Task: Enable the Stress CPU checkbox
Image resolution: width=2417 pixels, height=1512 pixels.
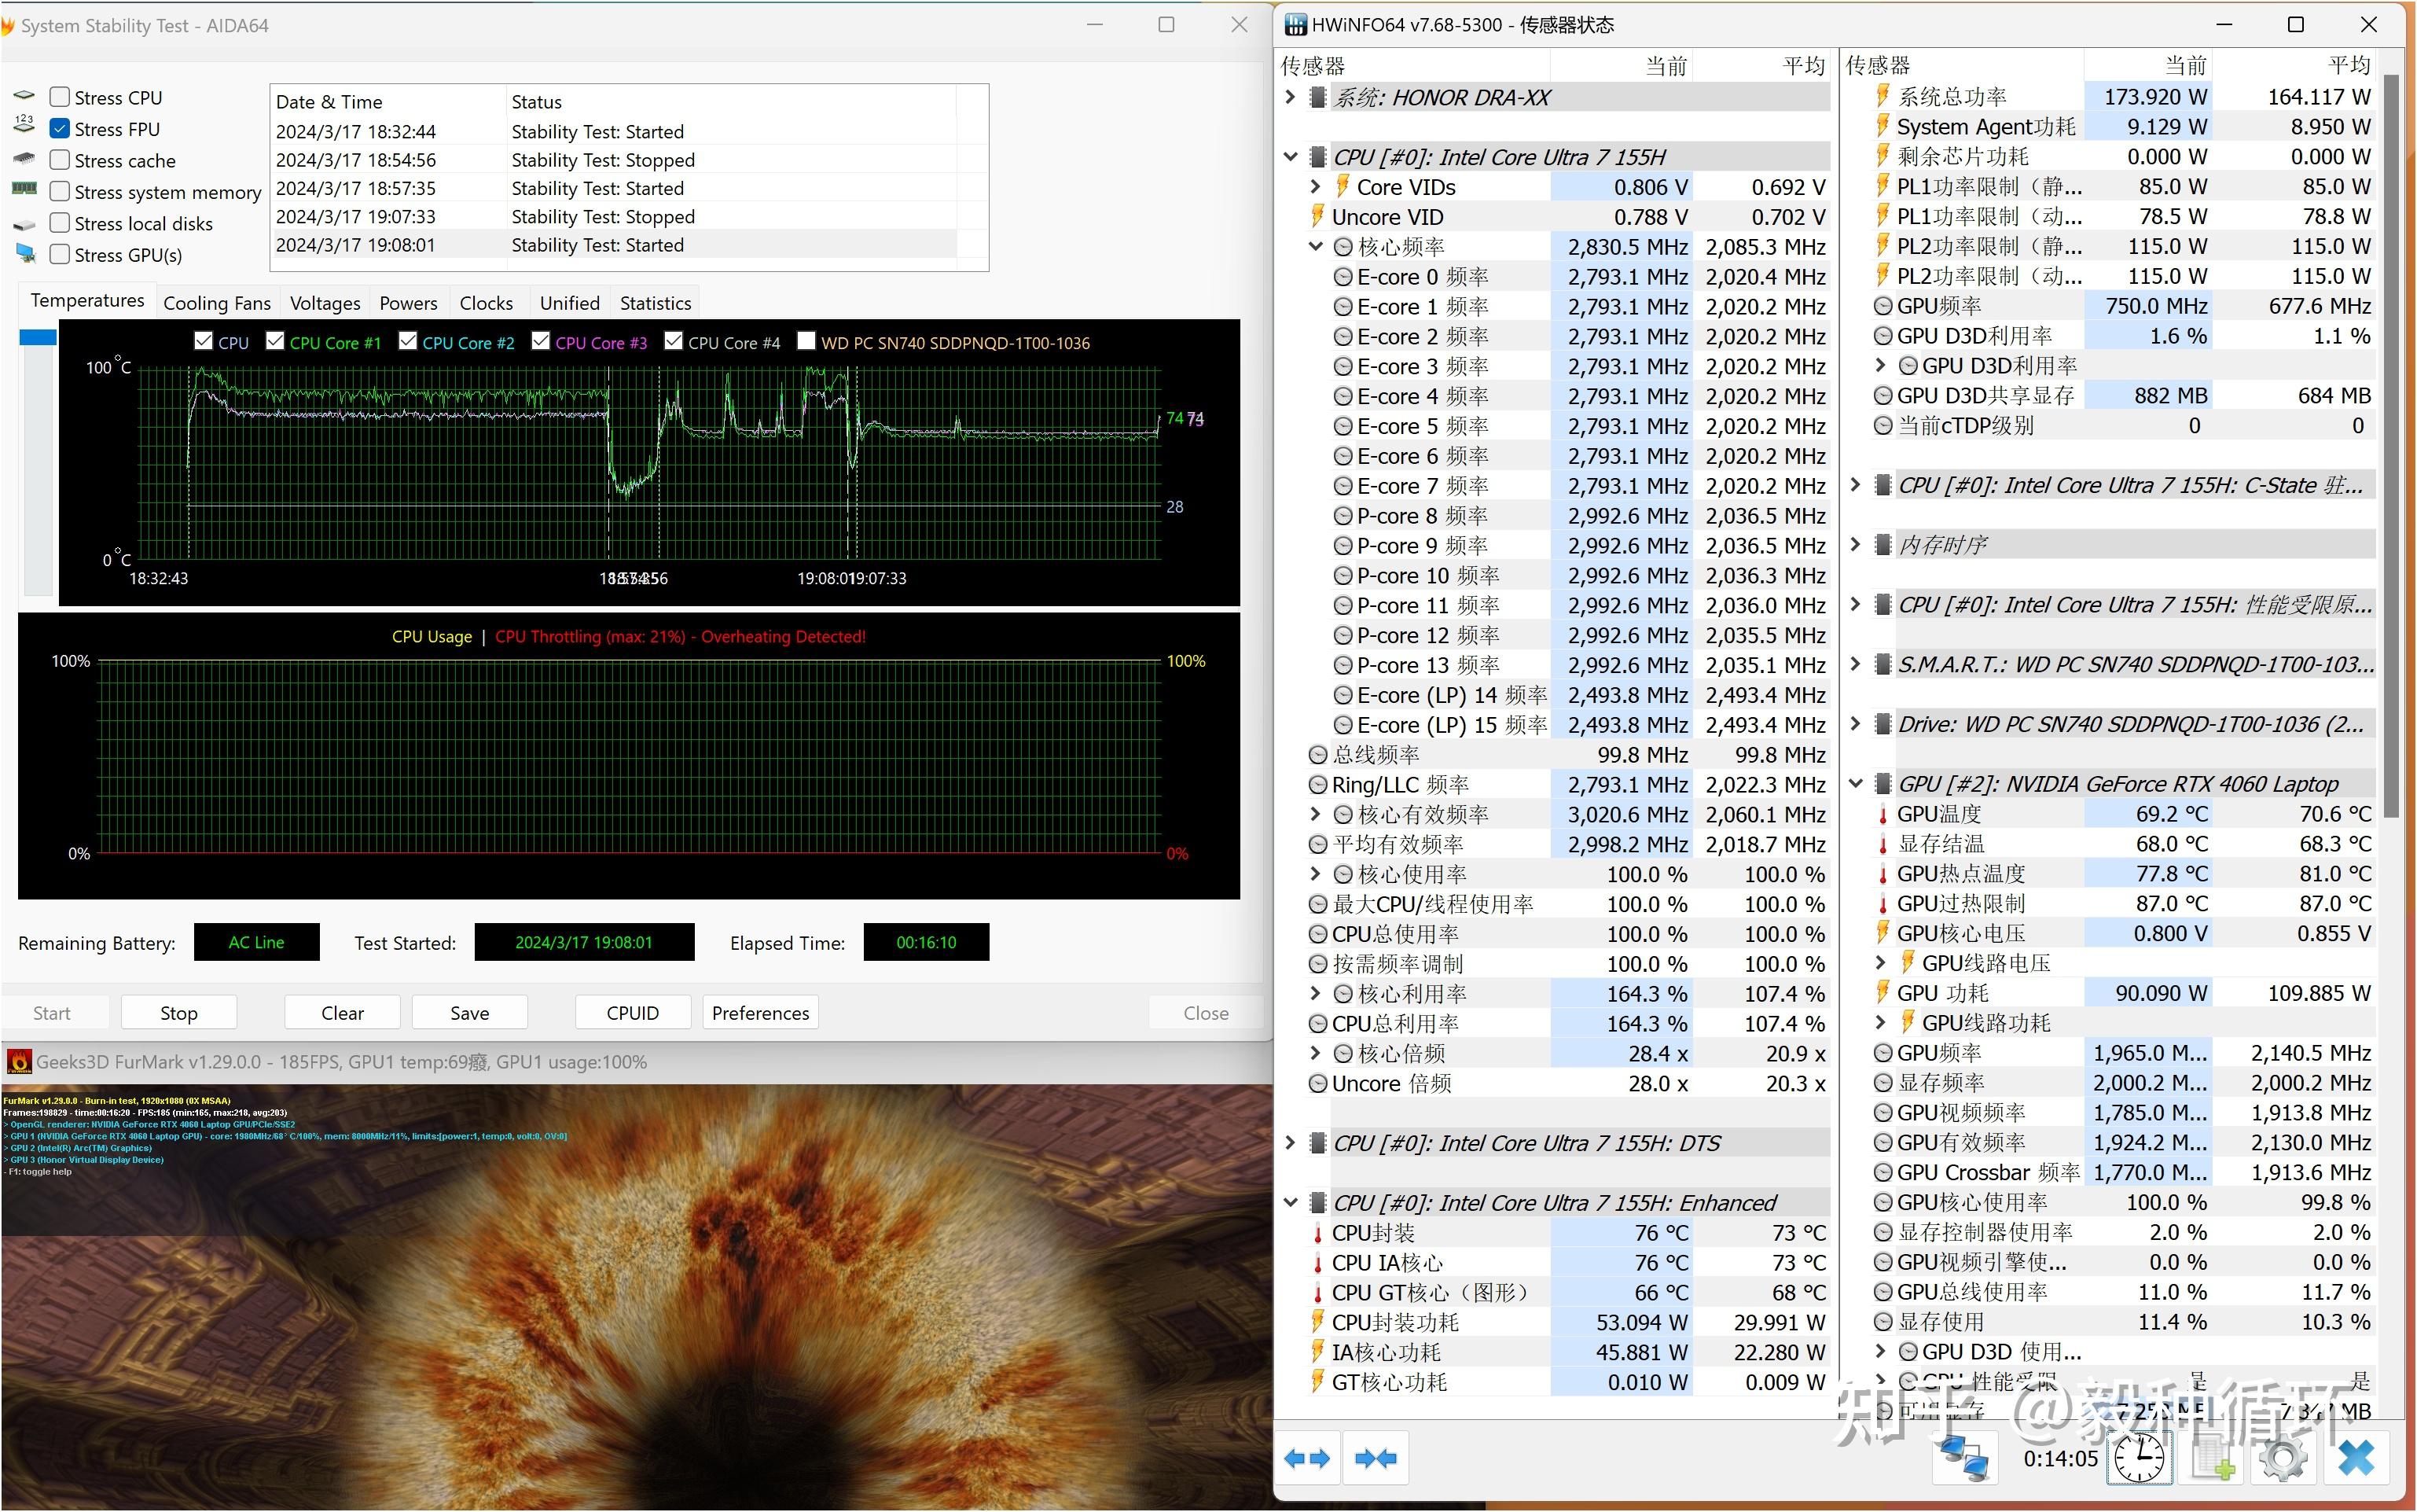Action: coord(60,97)
